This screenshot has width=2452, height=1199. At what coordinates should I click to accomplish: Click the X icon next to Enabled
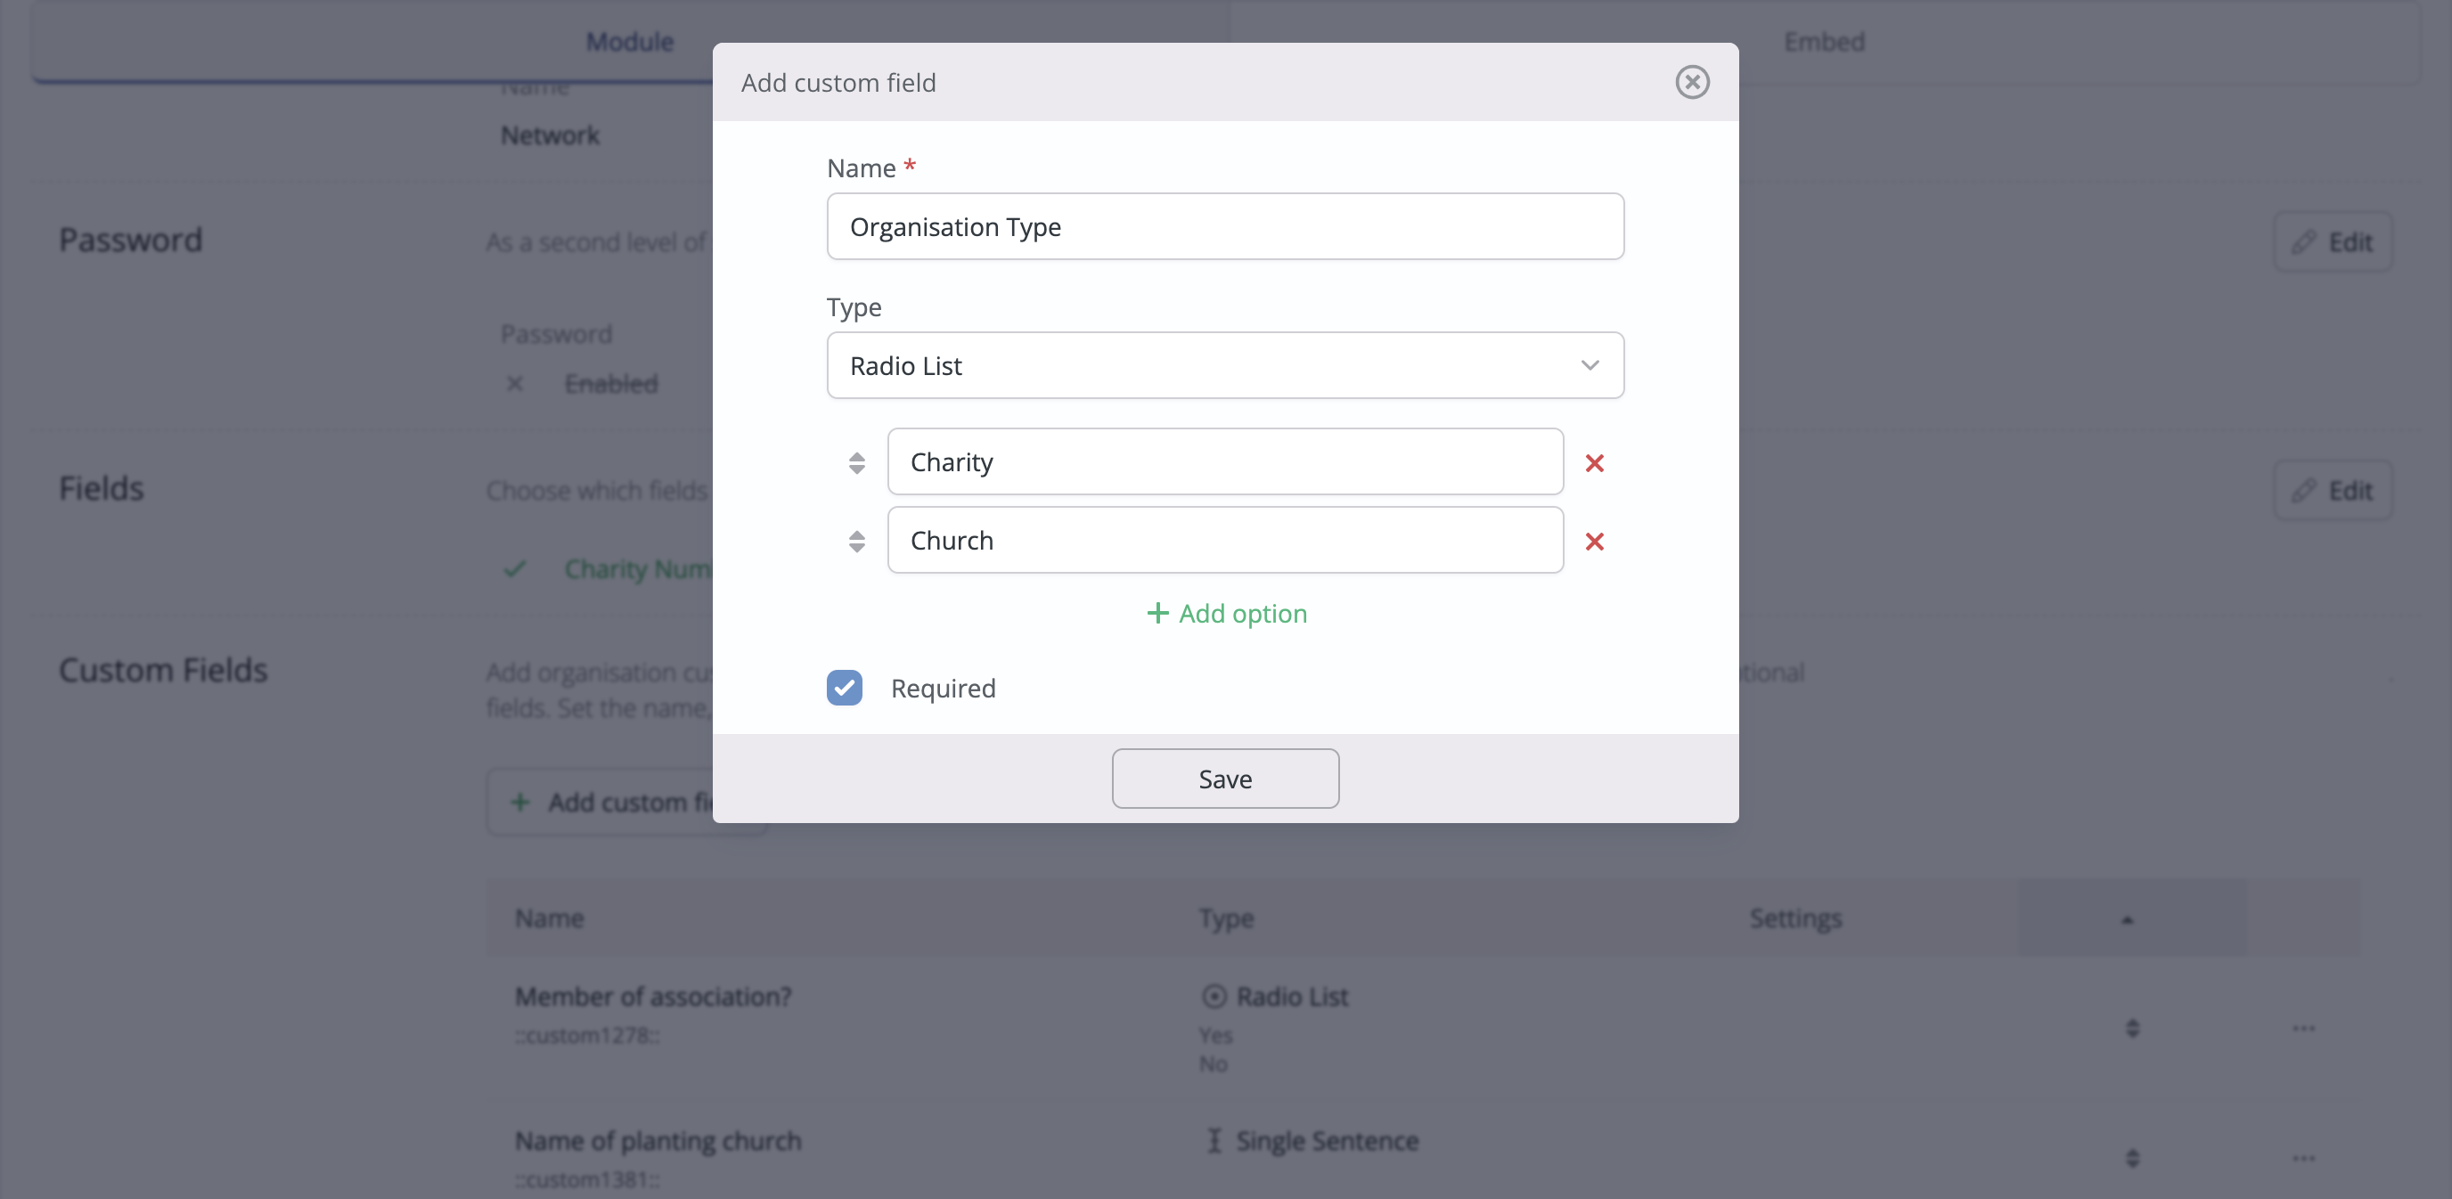[x=515, y=384]
